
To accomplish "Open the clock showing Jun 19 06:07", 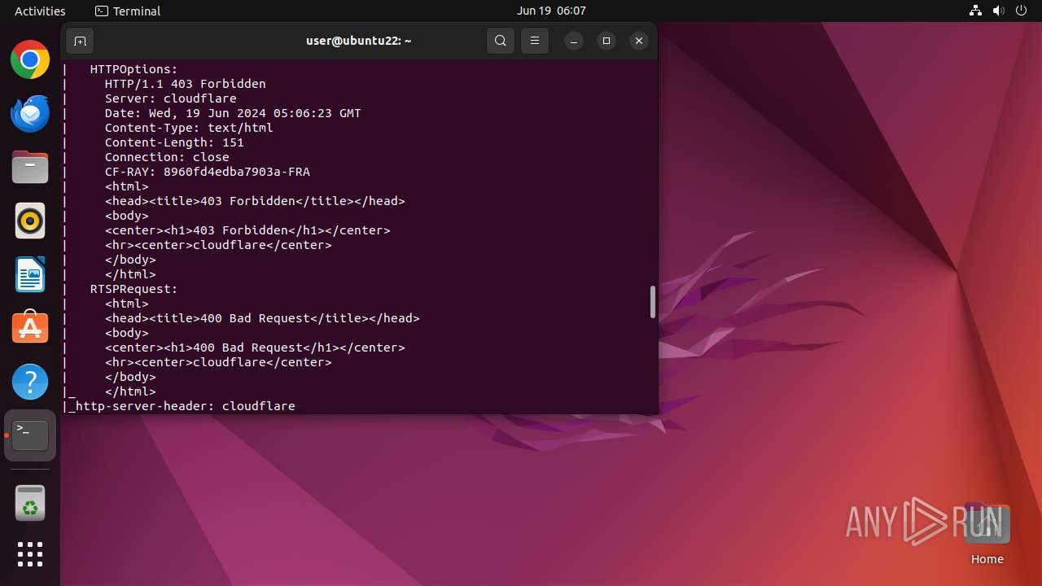I will pos(551,11).
